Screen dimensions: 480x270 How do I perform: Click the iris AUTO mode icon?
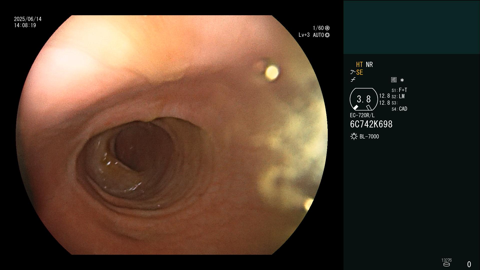[x=327, y=35]
